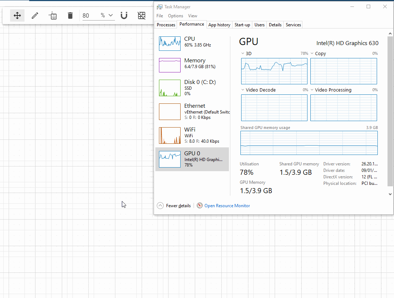Click the GPU pane vertical scrollbar thumb
The image size is (394, 298).
[x=390, y=111]
